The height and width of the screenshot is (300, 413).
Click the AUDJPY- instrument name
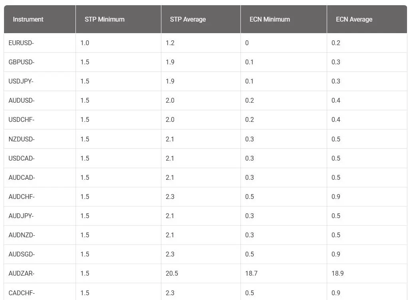point(21,216)
